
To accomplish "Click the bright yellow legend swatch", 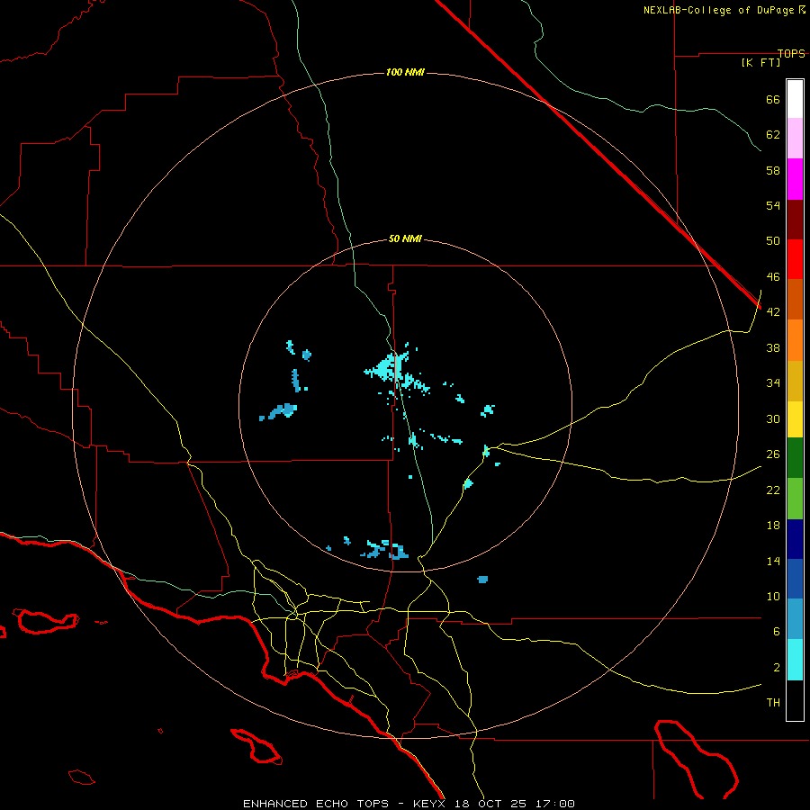I will [x=795, y=419].
